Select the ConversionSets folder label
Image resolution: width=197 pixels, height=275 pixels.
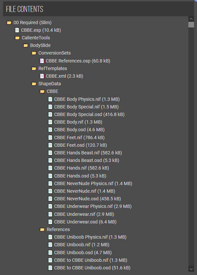pos(55,53)
